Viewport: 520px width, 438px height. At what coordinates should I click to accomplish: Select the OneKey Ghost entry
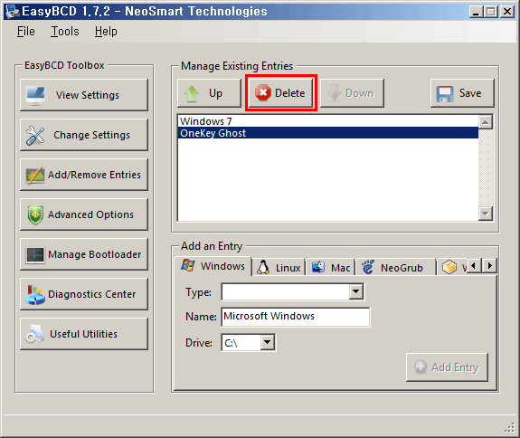[328, 133]
